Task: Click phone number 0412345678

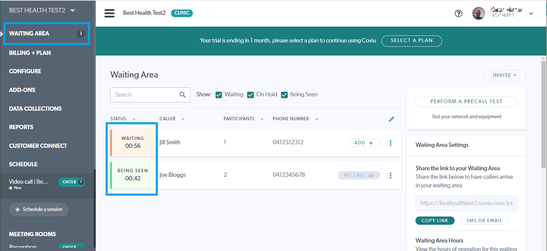Action: coord(289,175)
